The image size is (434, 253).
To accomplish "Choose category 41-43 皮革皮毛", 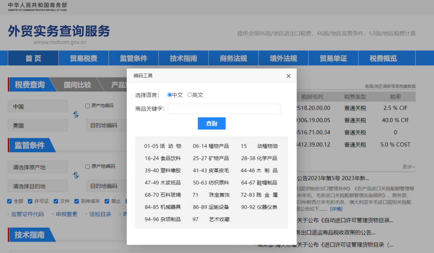I will [211, 170].
